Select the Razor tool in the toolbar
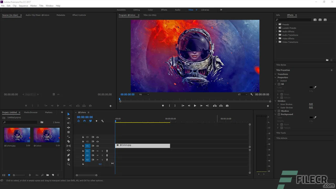 69,141
